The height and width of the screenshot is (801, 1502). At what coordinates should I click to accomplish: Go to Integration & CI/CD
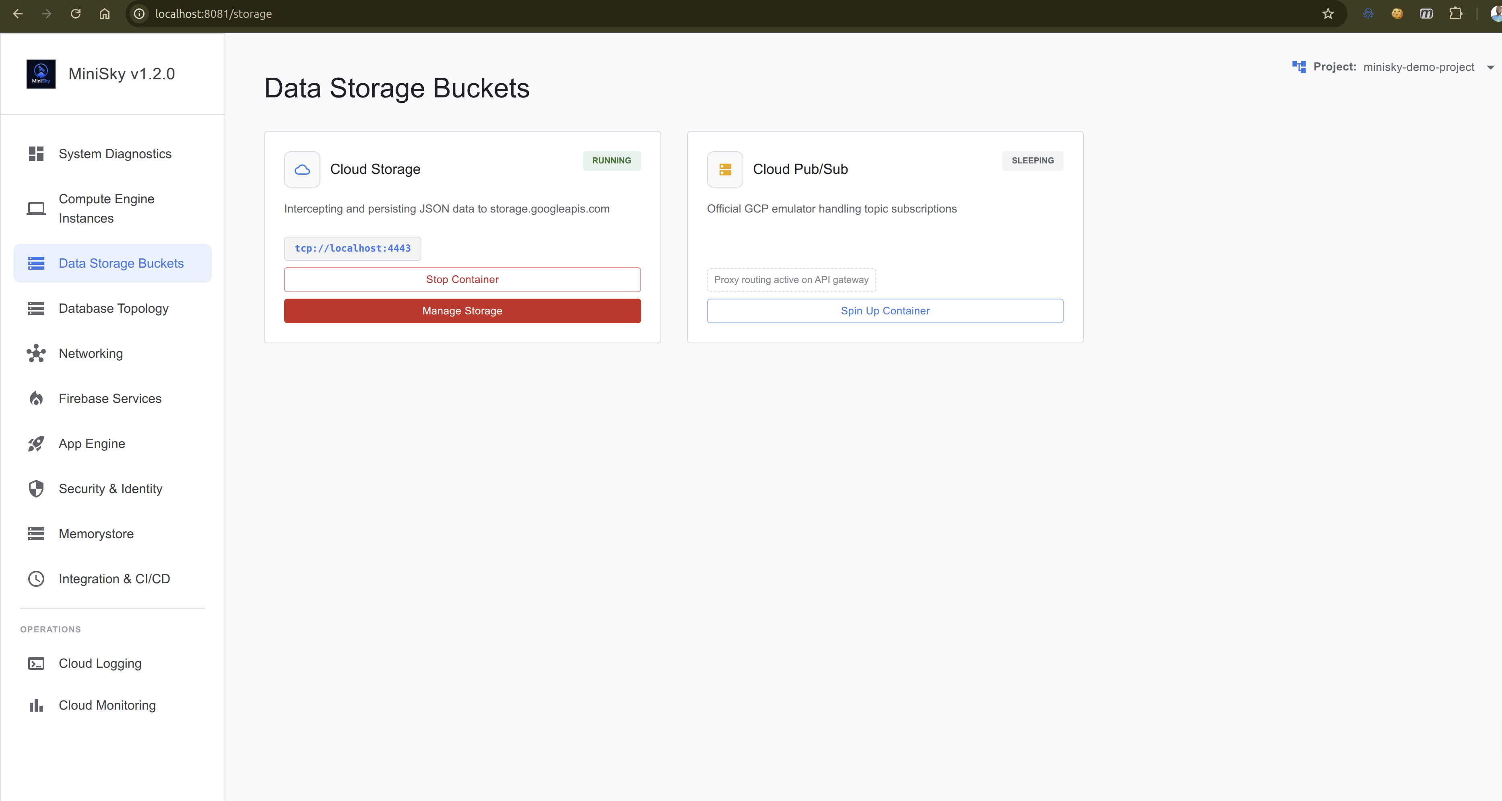pos(113,579)
